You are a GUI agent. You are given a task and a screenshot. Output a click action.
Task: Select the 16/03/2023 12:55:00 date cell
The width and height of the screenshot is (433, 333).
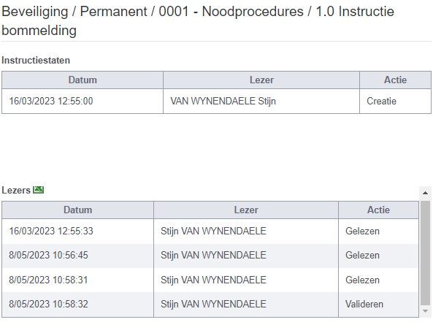click(x=83, y=101)
